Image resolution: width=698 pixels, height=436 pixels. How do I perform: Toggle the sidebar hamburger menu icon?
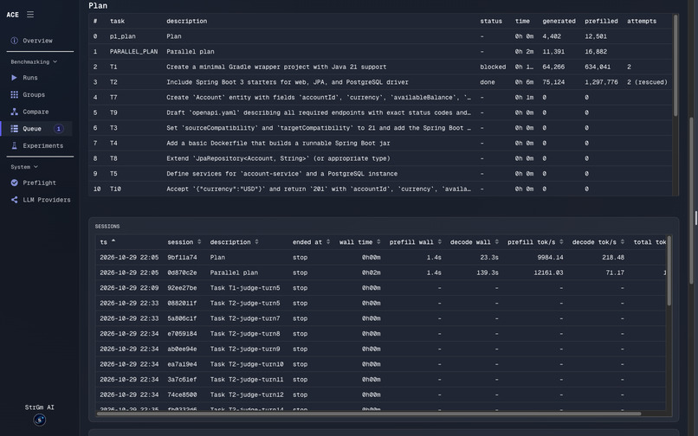30,14
